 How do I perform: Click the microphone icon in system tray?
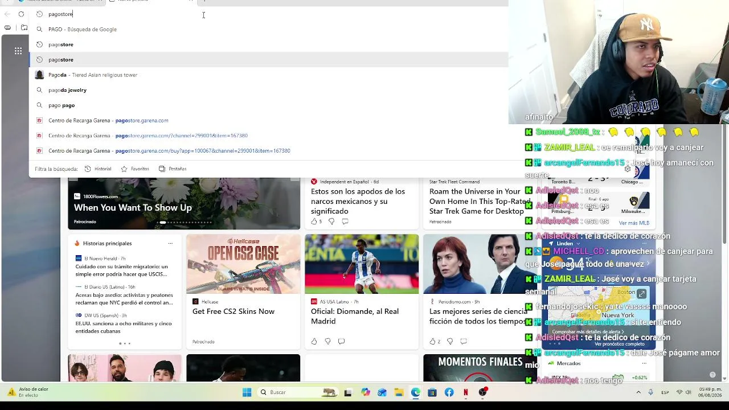tap(651, 392)
